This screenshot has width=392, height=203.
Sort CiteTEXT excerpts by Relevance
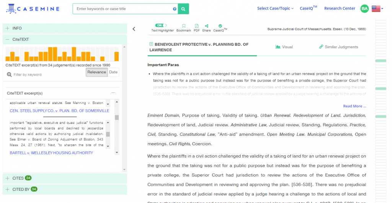click(96, 72)
